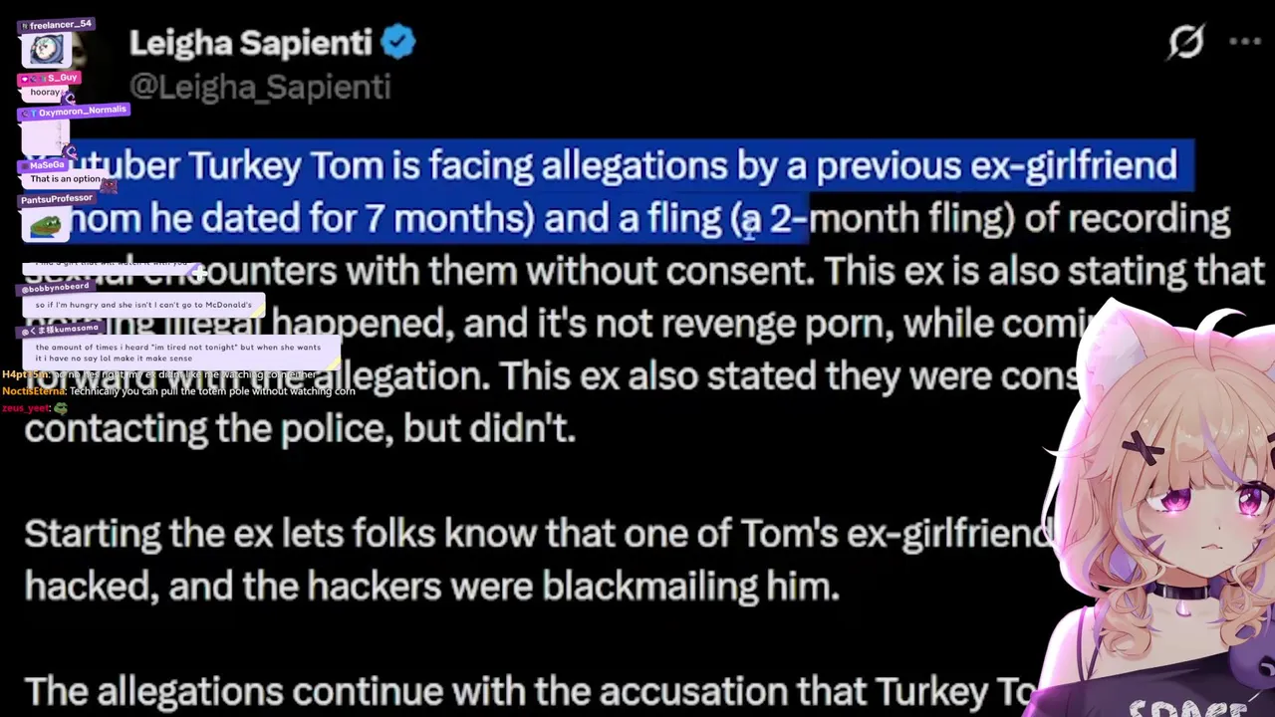The image size is (1275, 717).
Task: Click the Pepe frog emote under PantsuProfessor
Action: (44, 226)
